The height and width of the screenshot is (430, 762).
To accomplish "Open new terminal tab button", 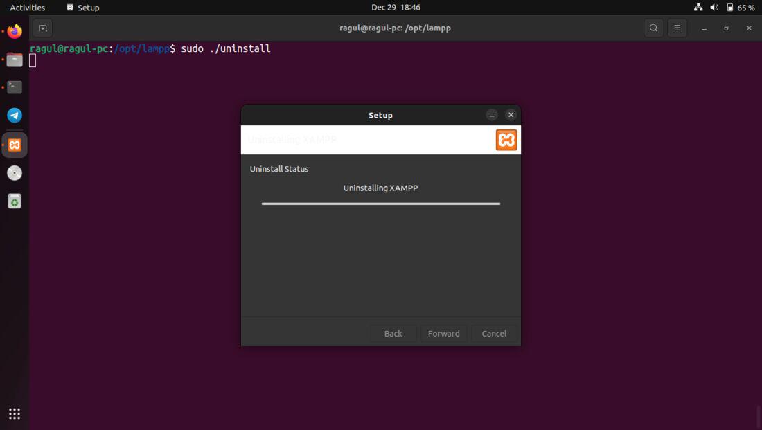I will tap(43, 28).
